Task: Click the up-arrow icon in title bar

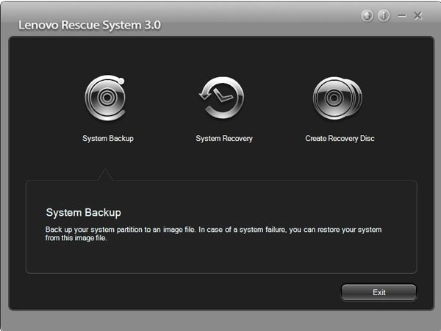Action: point(368,15)
